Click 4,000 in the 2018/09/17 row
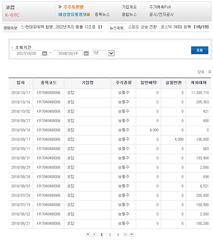This screenshot has height=240, width=213. (179, 139)
